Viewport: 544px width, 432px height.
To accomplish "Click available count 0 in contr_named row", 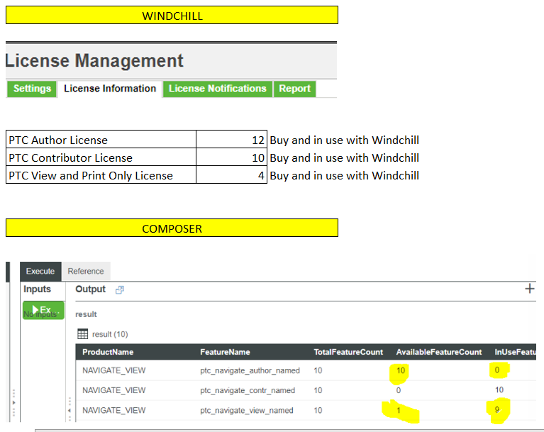I will [x=399, y=390].
